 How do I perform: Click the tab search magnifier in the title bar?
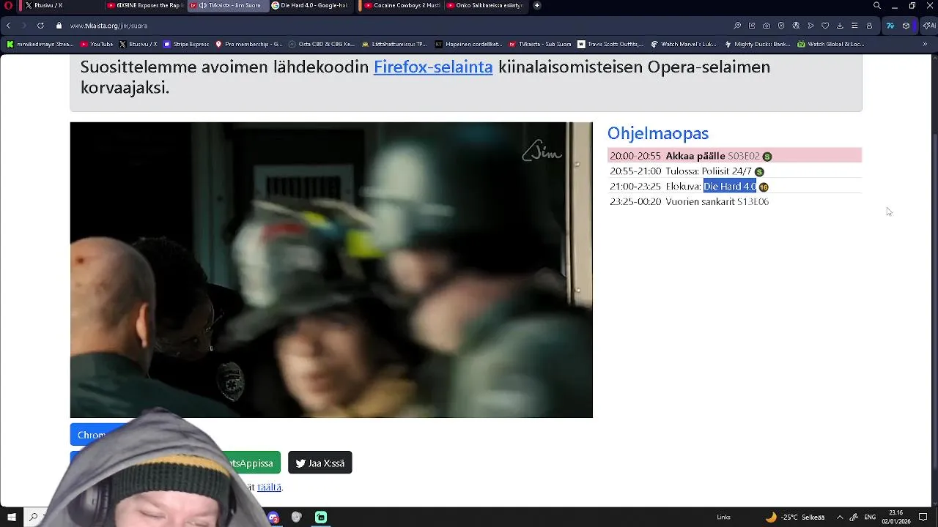(x=877, y=6)
